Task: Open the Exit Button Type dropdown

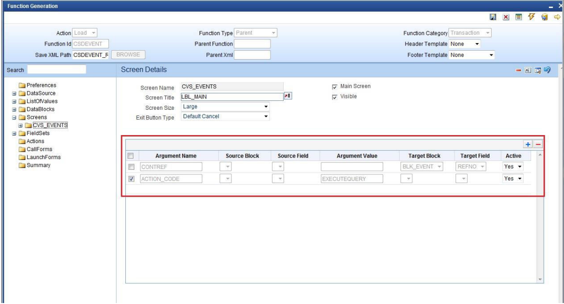Action: pos(225,116)
